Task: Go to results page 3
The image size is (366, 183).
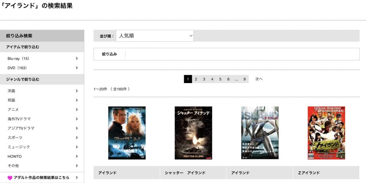Action: point(204,79)
